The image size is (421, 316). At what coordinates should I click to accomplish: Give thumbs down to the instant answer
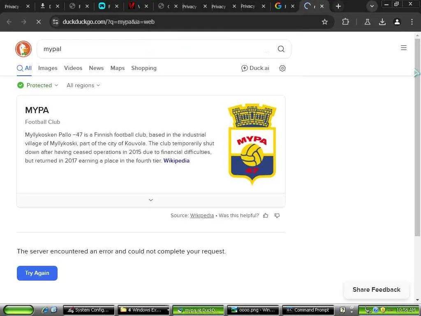pyautogui.click(x=277, y=216)
